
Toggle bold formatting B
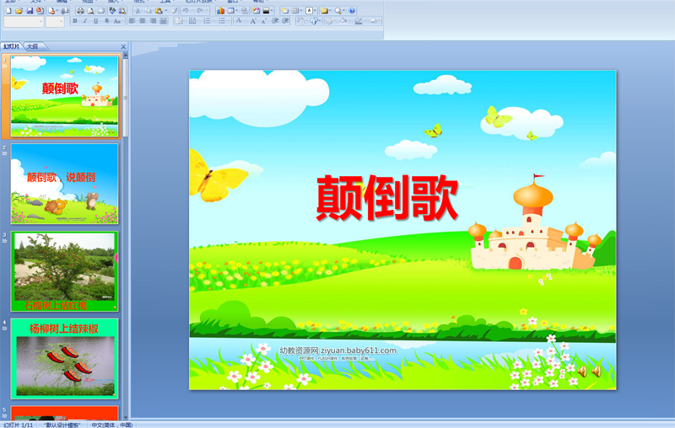(x=75, y=20)
